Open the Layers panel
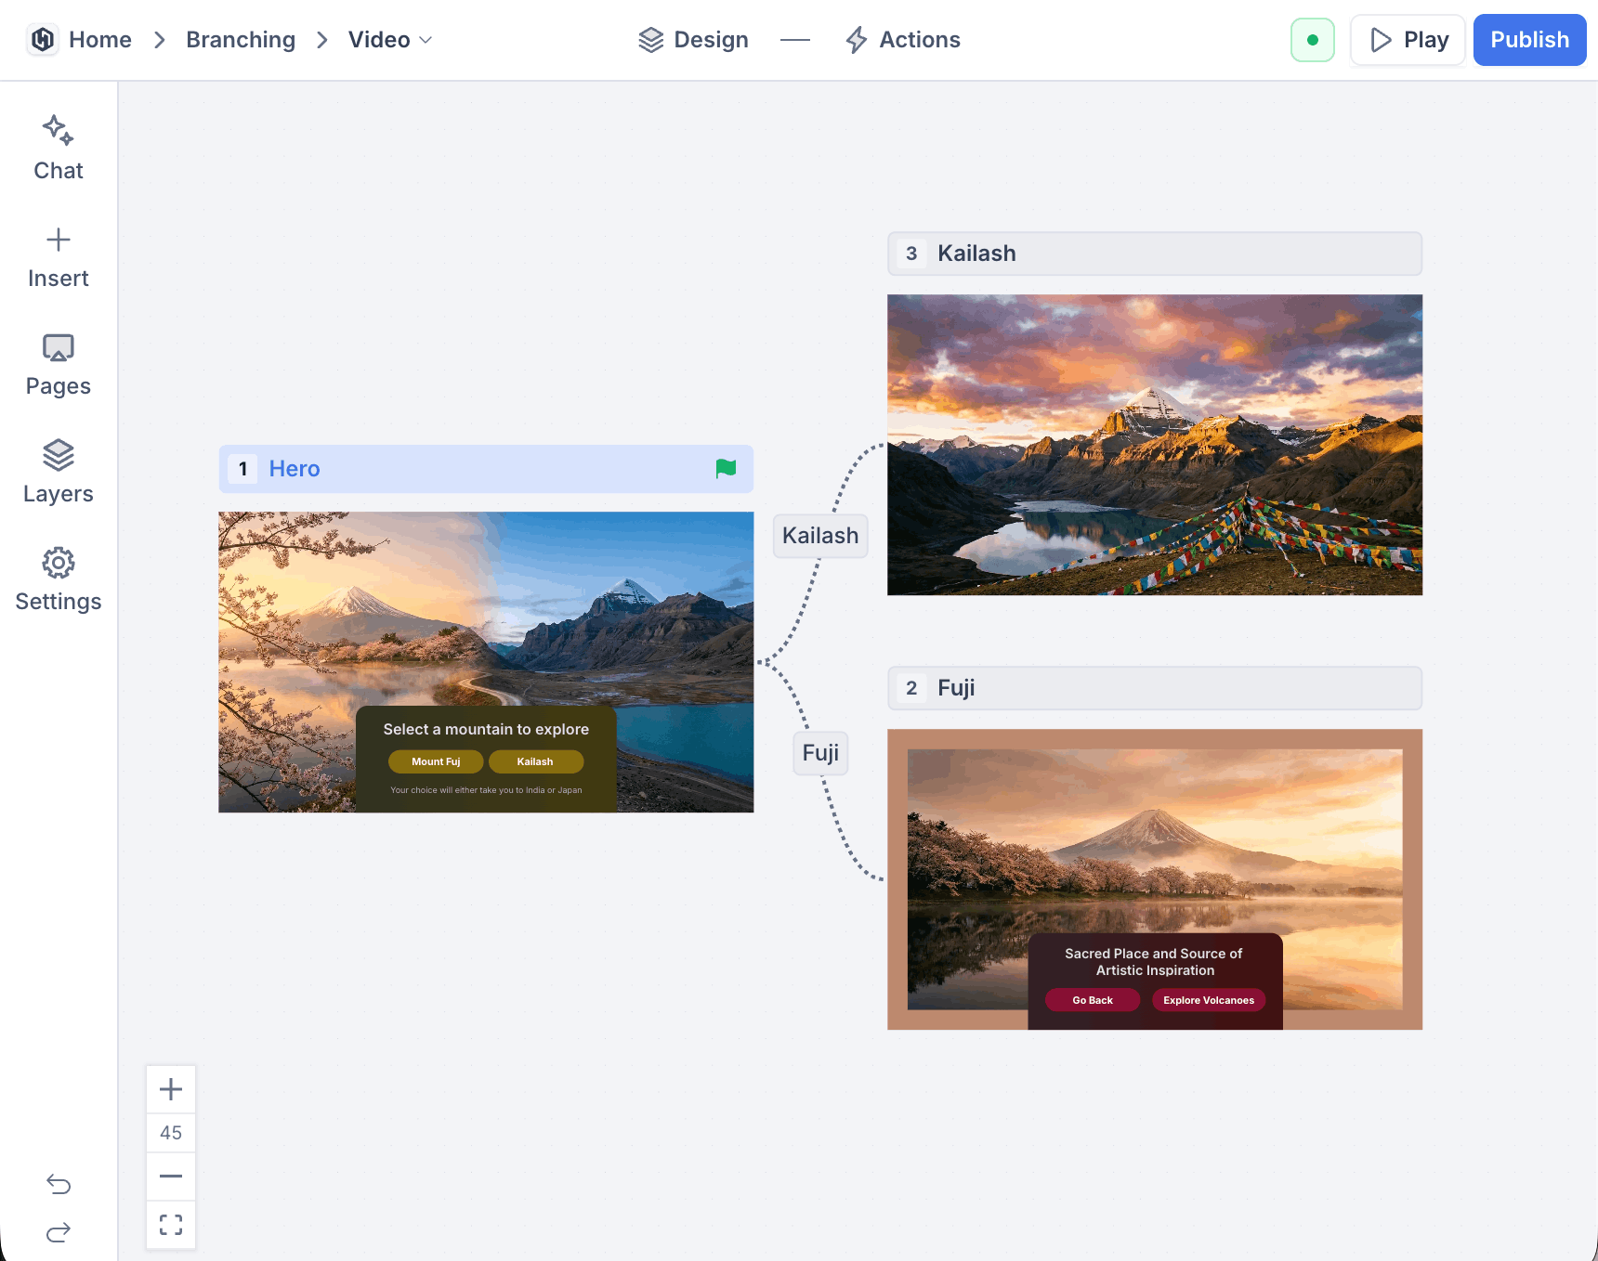Image resolution: width=1598 pixels, height=1261 pixels. pyautogui.click(x=59, y=474)
